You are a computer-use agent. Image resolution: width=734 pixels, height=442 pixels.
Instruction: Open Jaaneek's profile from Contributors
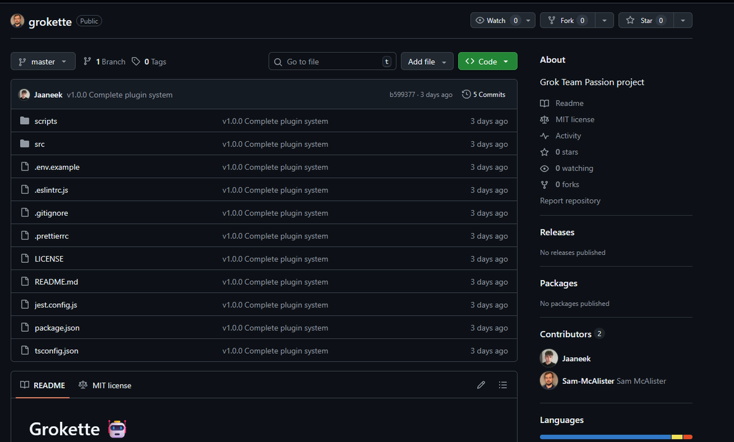[576, 359]
